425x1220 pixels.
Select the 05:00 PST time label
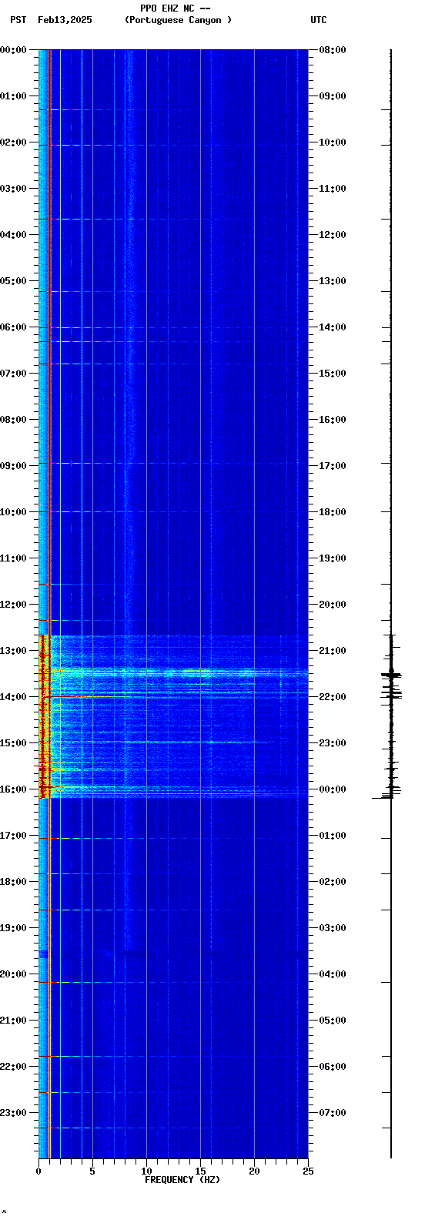pyautogui.click(x=14, y=281)
